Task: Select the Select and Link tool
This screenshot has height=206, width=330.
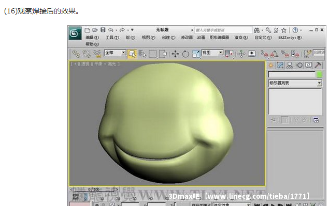Action: click(x=76, y=54)
